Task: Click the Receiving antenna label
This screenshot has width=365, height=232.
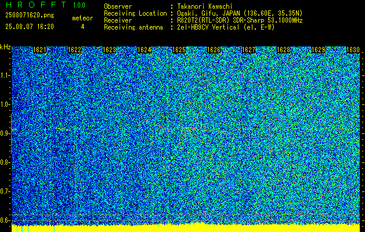Action: [x=133, y=28]
